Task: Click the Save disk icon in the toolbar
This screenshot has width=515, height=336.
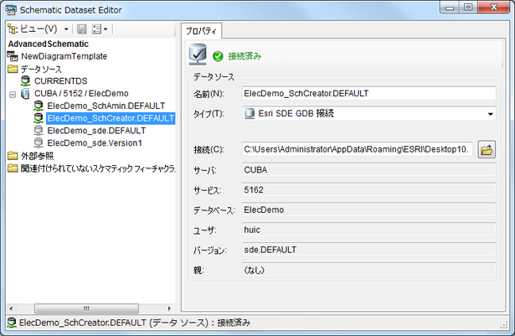Action: 82,29
